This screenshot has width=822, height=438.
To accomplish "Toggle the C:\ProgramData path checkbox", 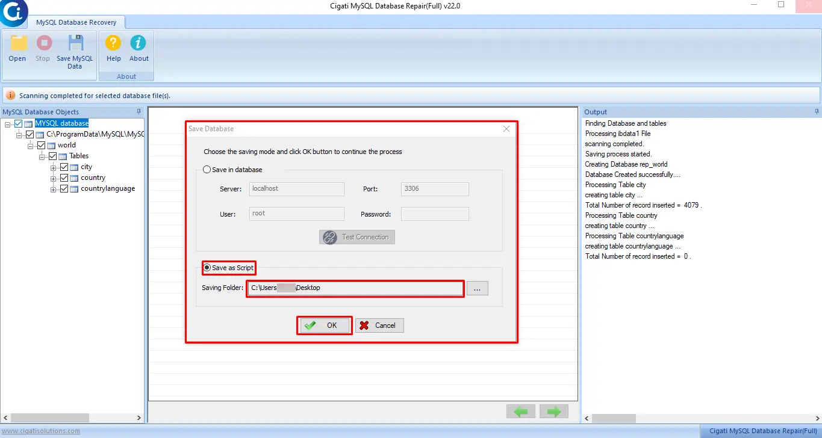I will [30, 135].
